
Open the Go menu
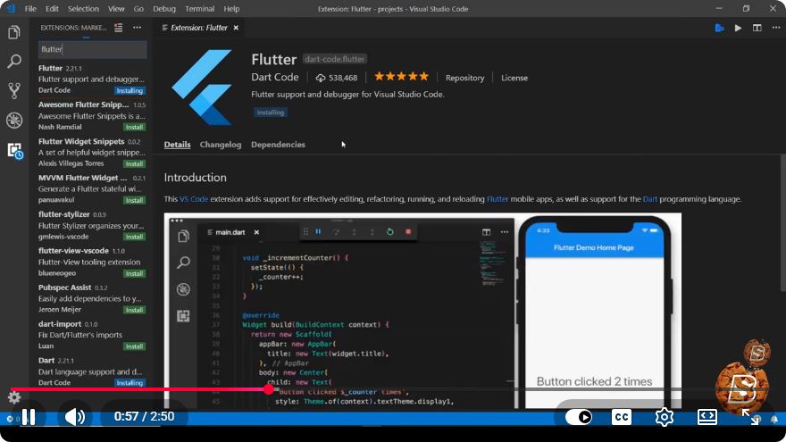138,9
